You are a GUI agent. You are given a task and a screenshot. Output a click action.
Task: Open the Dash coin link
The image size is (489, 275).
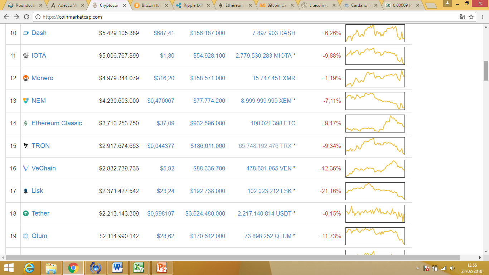click(x=39, y=33)
